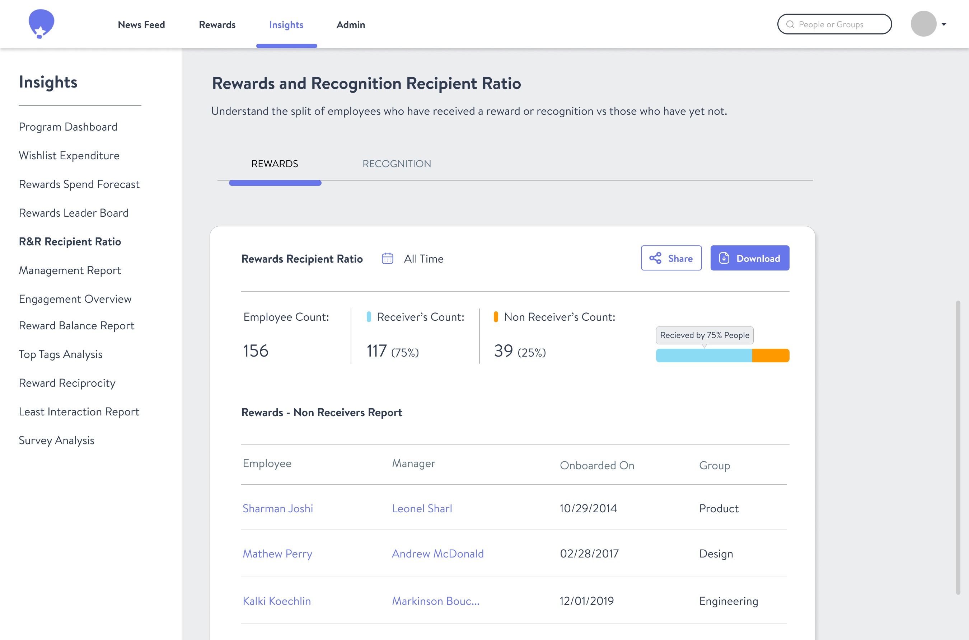Image resolution: width=969 pixels, height=640 pixels.
Task: Go to the Admin section
Action: (x=350, y=24)
